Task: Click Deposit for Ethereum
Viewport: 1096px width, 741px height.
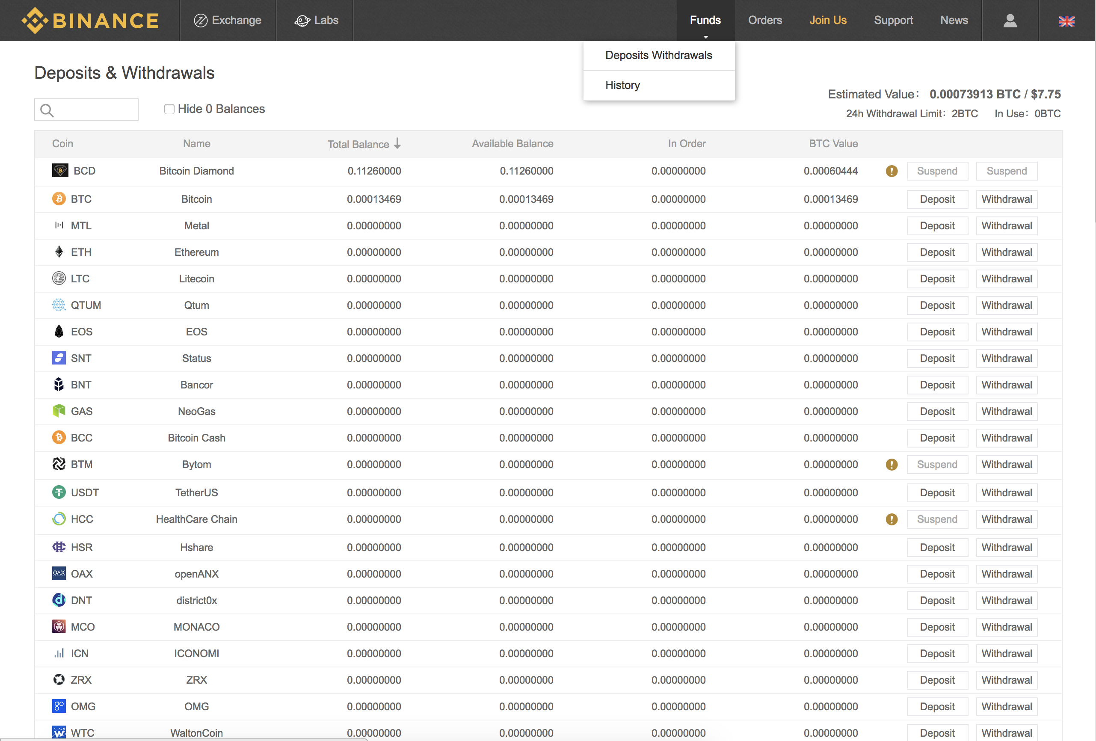Action: click(x=937, y=252)
